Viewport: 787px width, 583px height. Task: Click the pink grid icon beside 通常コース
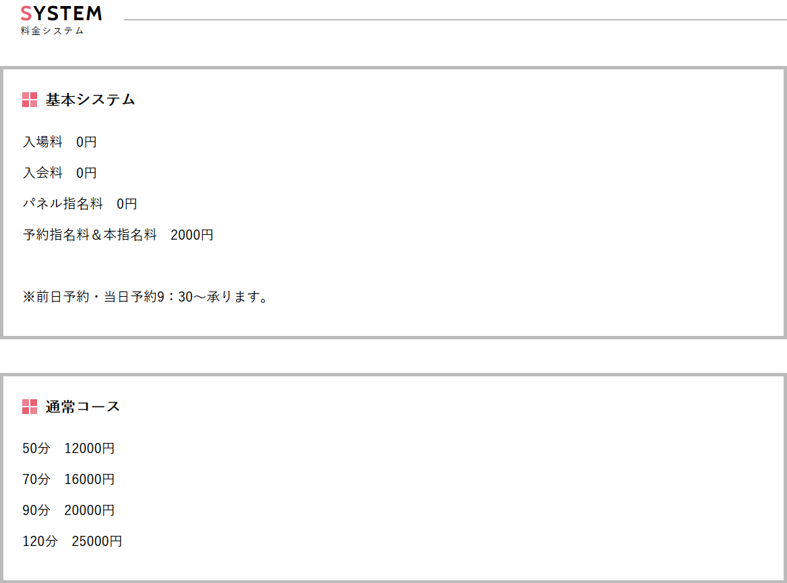tap(30, 407)
